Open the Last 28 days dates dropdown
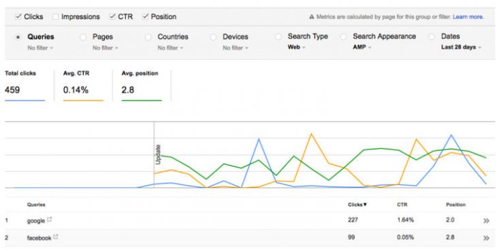The width and height of the screenshot is (501, 250). [x=461, y=47]
